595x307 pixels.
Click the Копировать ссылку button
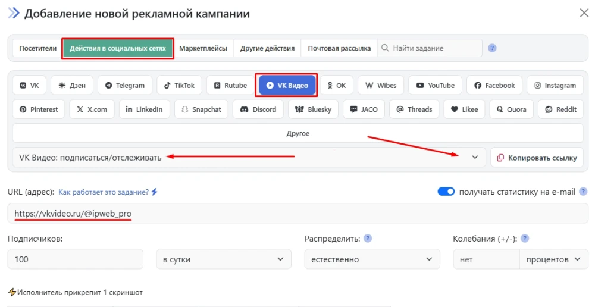pos(537,158)
